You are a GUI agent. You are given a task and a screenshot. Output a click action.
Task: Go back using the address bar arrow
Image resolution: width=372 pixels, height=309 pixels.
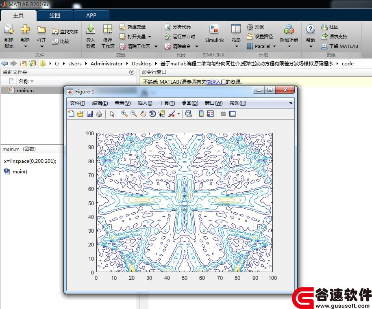tap(4, 63)
